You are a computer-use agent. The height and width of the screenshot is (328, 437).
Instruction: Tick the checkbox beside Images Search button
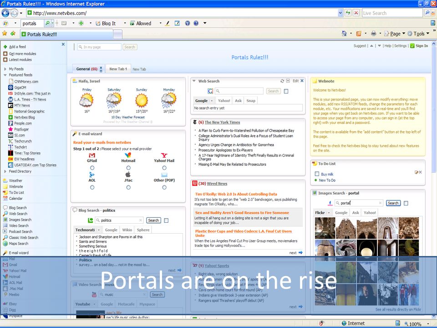coord(406,203)
